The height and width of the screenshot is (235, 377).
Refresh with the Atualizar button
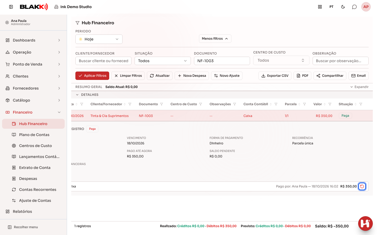(160, 76)
